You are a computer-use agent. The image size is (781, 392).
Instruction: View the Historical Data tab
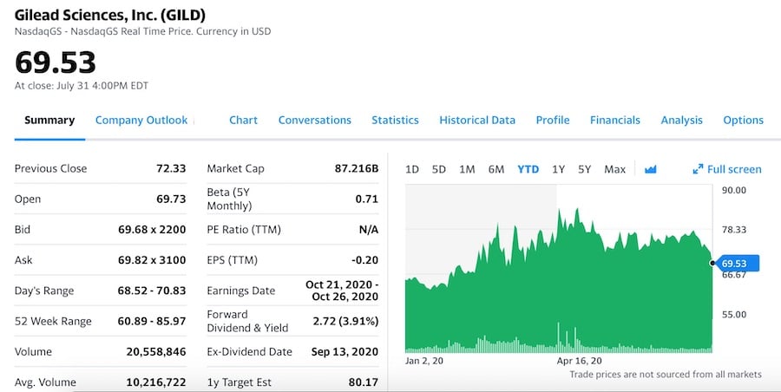click(476, 120)
